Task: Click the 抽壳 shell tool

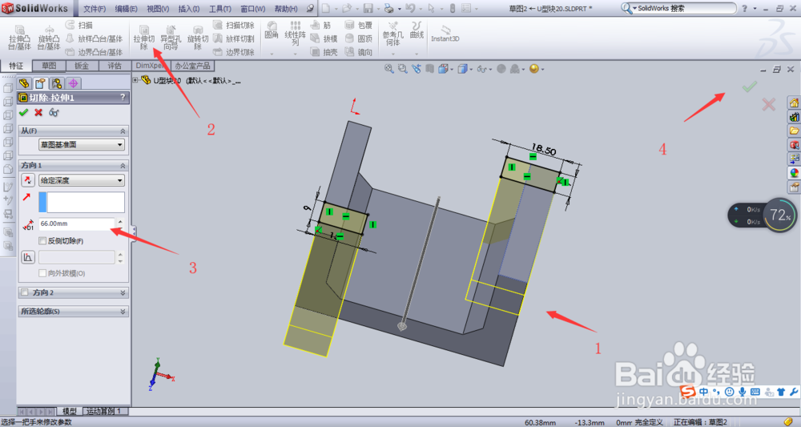Action: (324, 52)
